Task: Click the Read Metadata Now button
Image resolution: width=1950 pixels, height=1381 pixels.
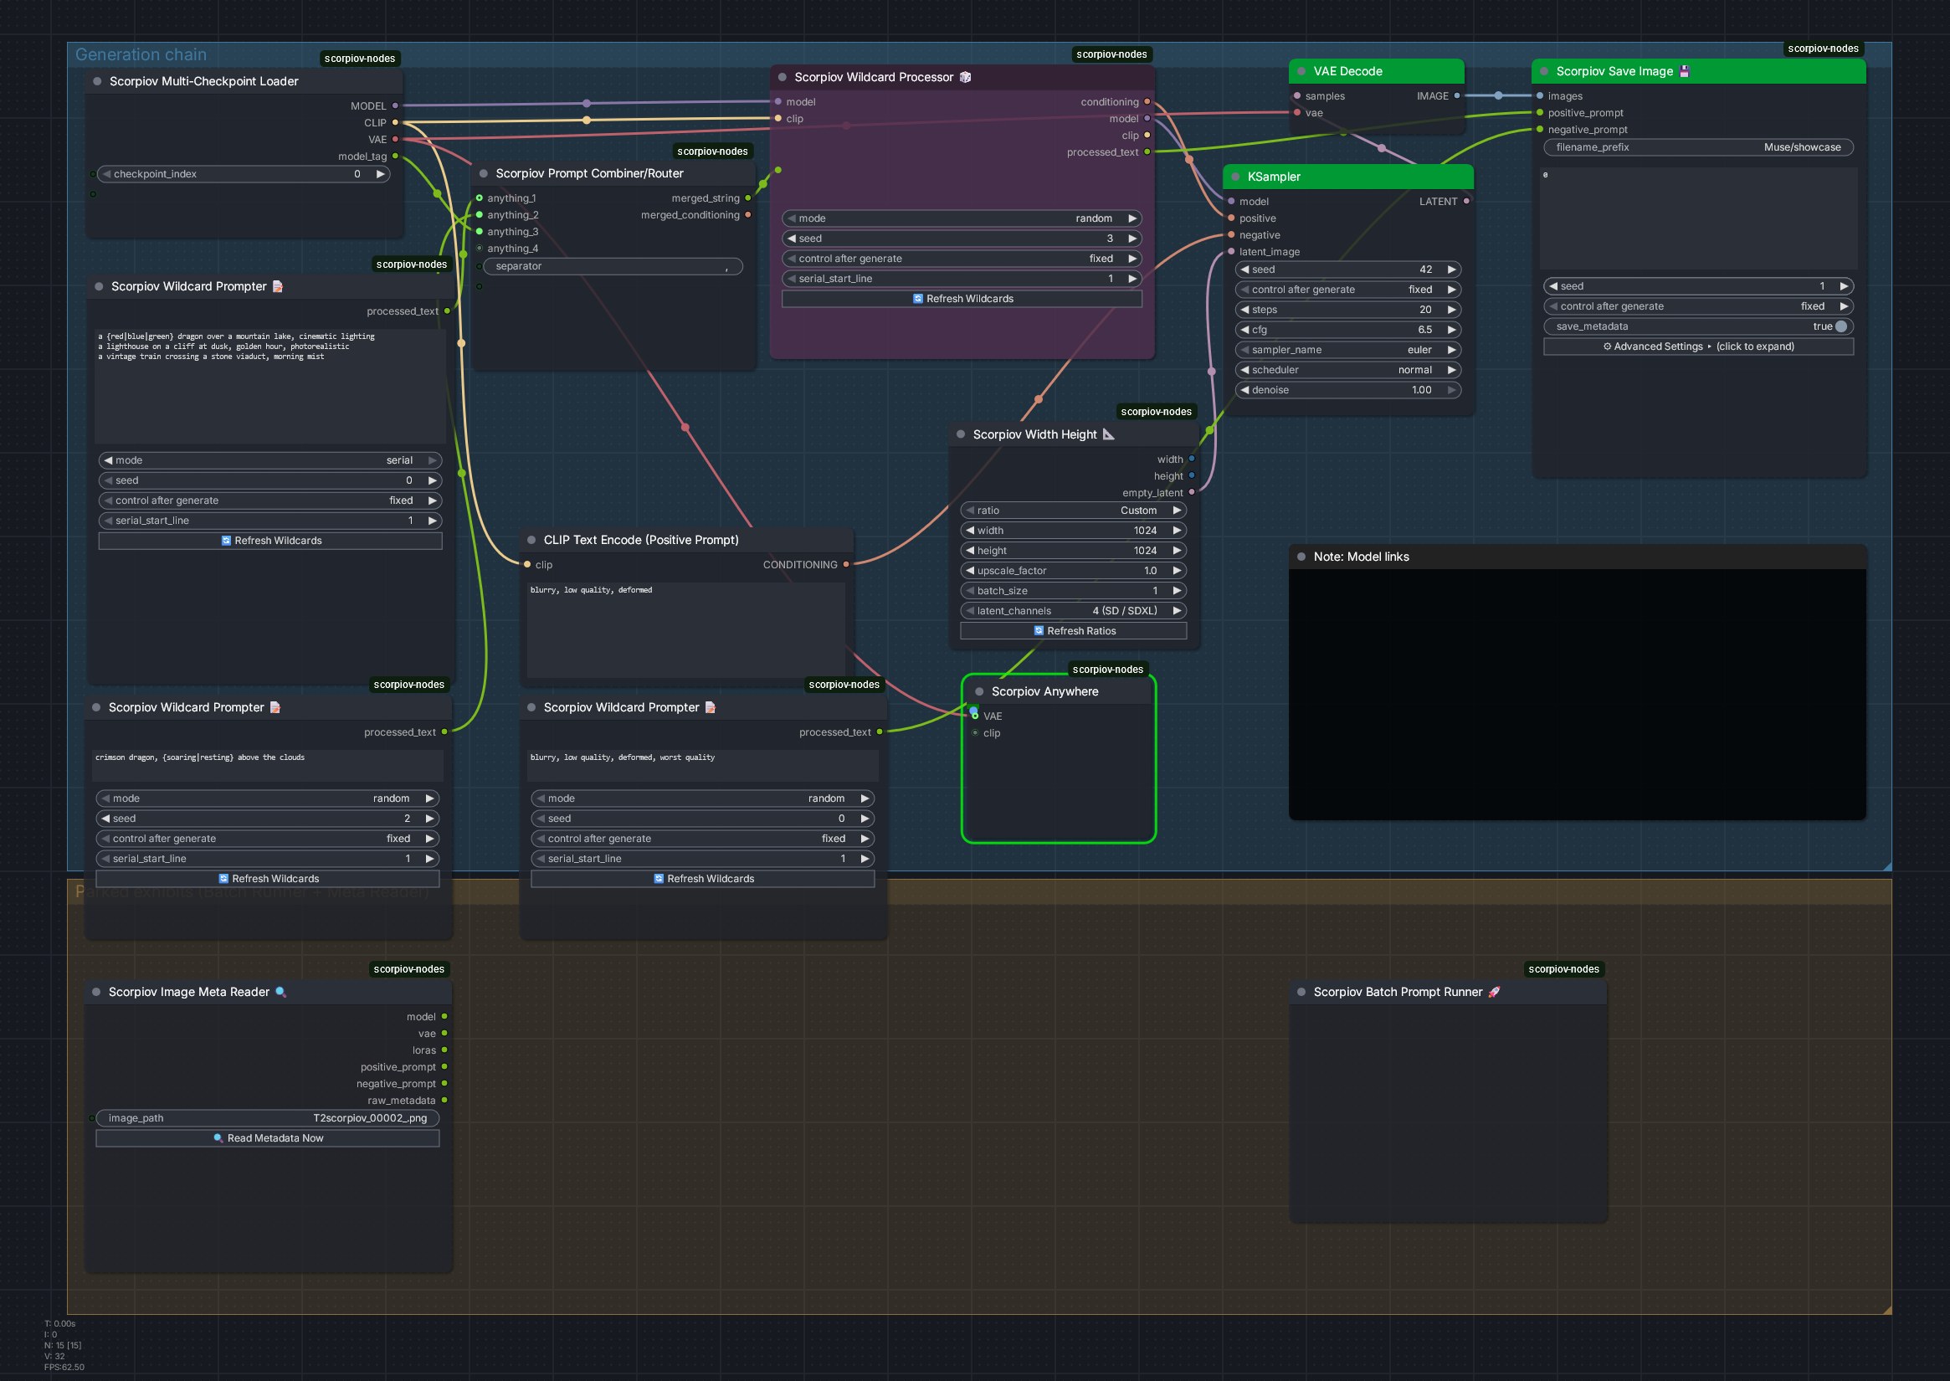Action: point(268,1138)
